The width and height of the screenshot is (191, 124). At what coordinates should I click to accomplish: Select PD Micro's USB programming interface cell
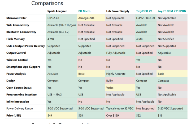pos(91,95)
